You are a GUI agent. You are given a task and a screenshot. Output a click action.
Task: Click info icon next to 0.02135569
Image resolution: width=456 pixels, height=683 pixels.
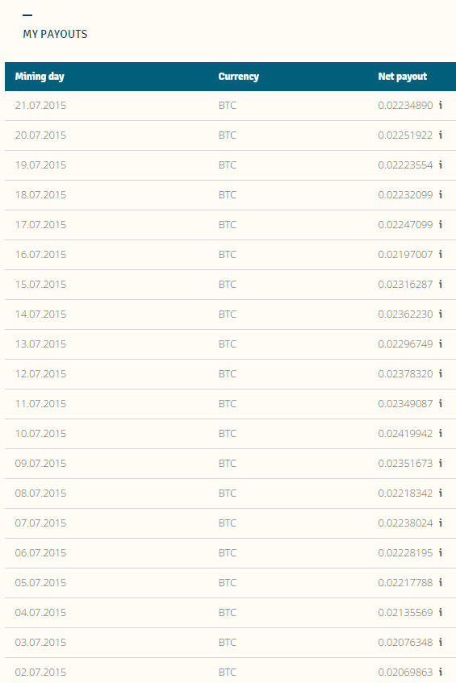tap(441, 612)
